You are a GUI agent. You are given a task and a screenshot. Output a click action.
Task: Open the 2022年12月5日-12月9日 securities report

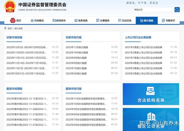(27, 47)
